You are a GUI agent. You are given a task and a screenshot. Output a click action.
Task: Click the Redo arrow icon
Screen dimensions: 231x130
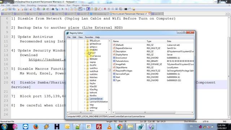[48, 9]
